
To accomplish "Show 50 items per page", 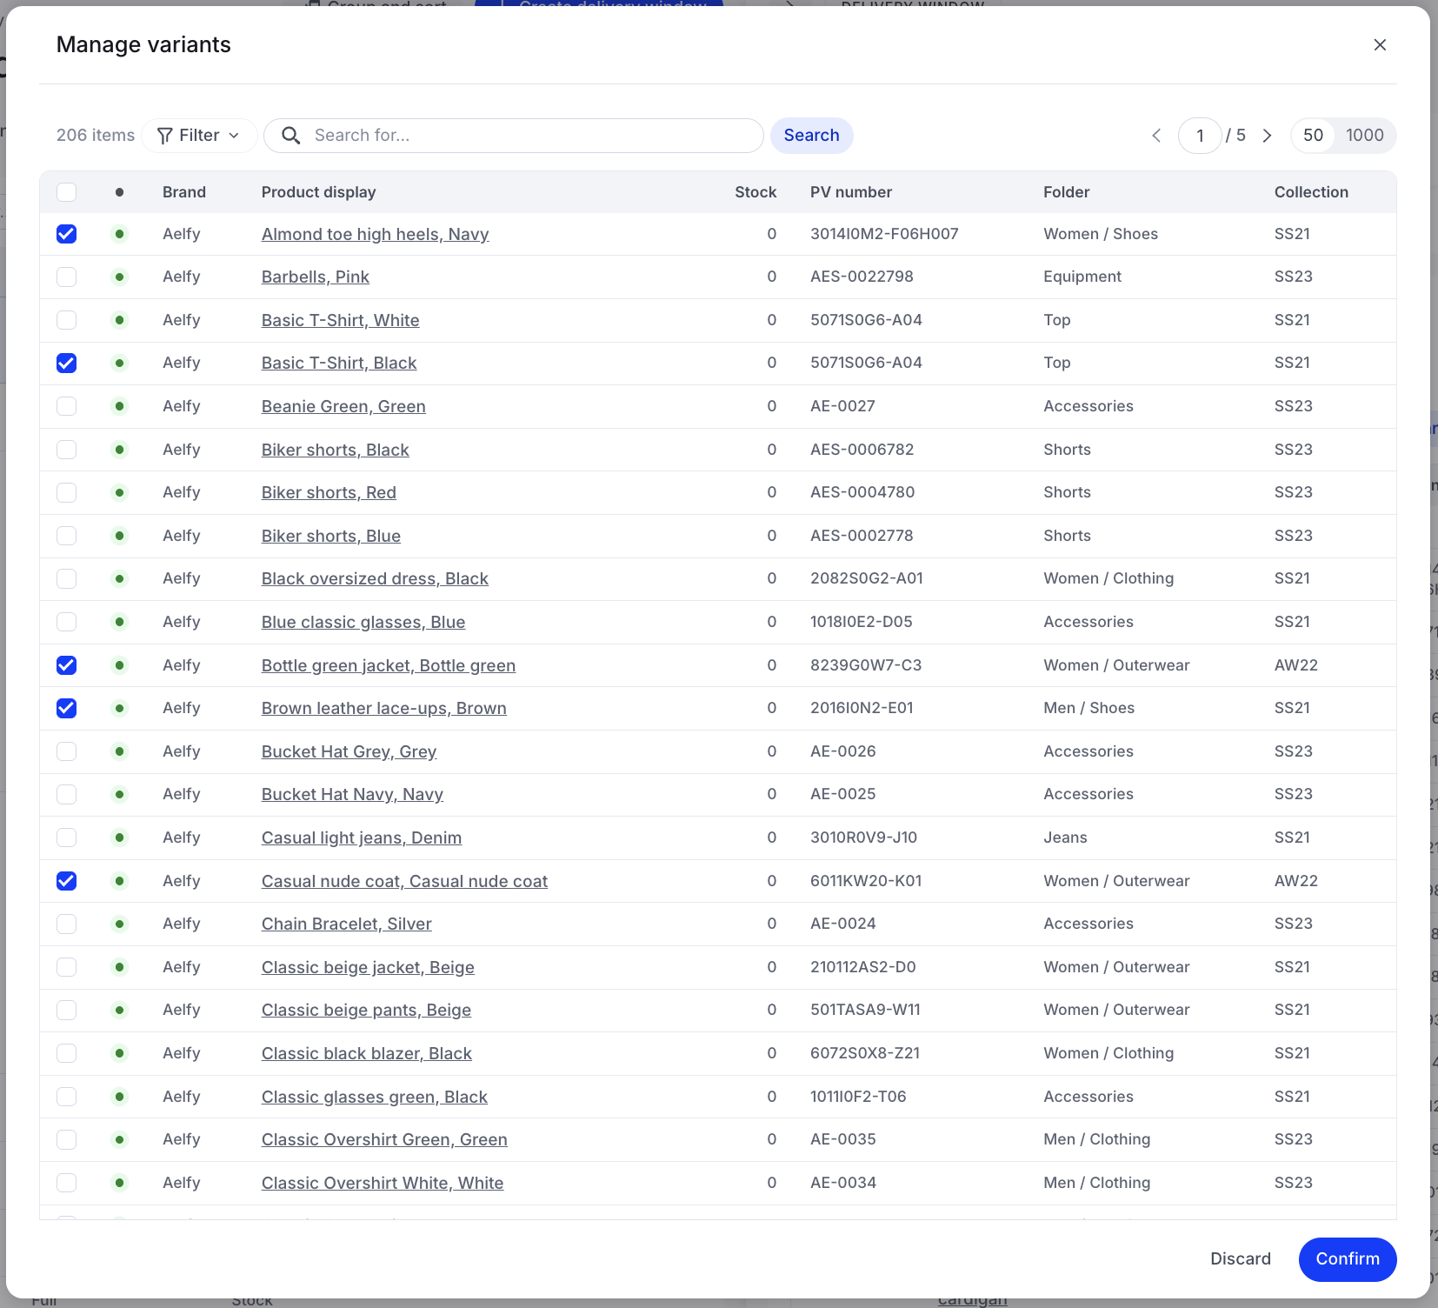I will (1313, 136).
